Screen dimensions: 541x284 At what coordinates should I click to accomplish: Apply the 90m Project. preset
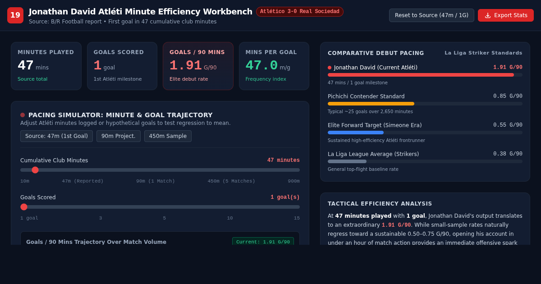tap(119, 136)
